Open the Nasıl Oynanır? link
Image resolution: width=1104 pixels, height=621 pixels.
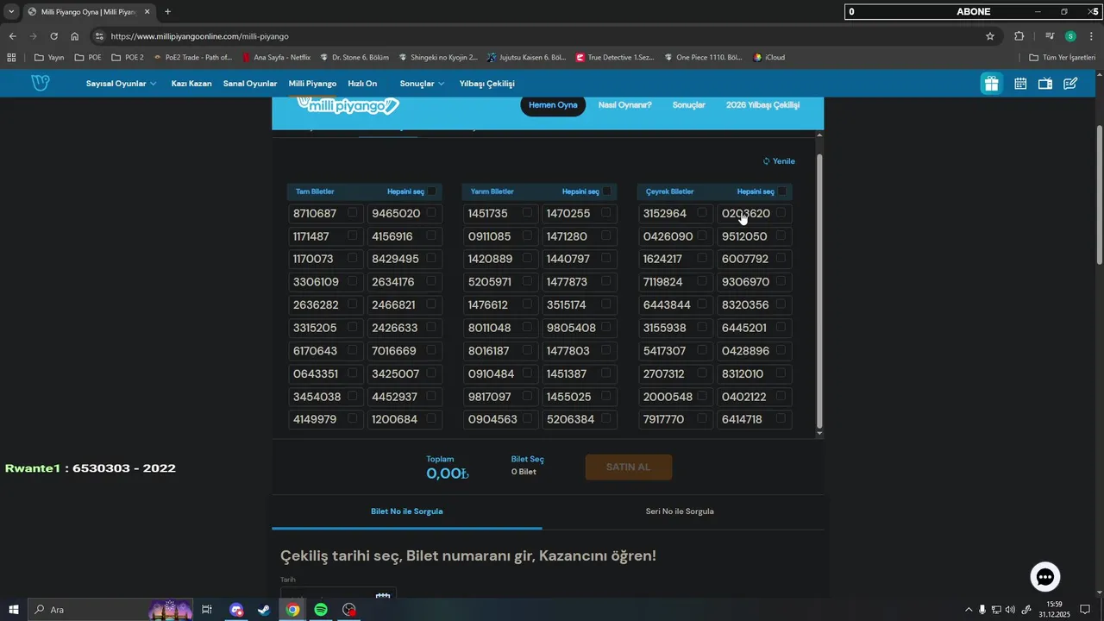[625, 105]
